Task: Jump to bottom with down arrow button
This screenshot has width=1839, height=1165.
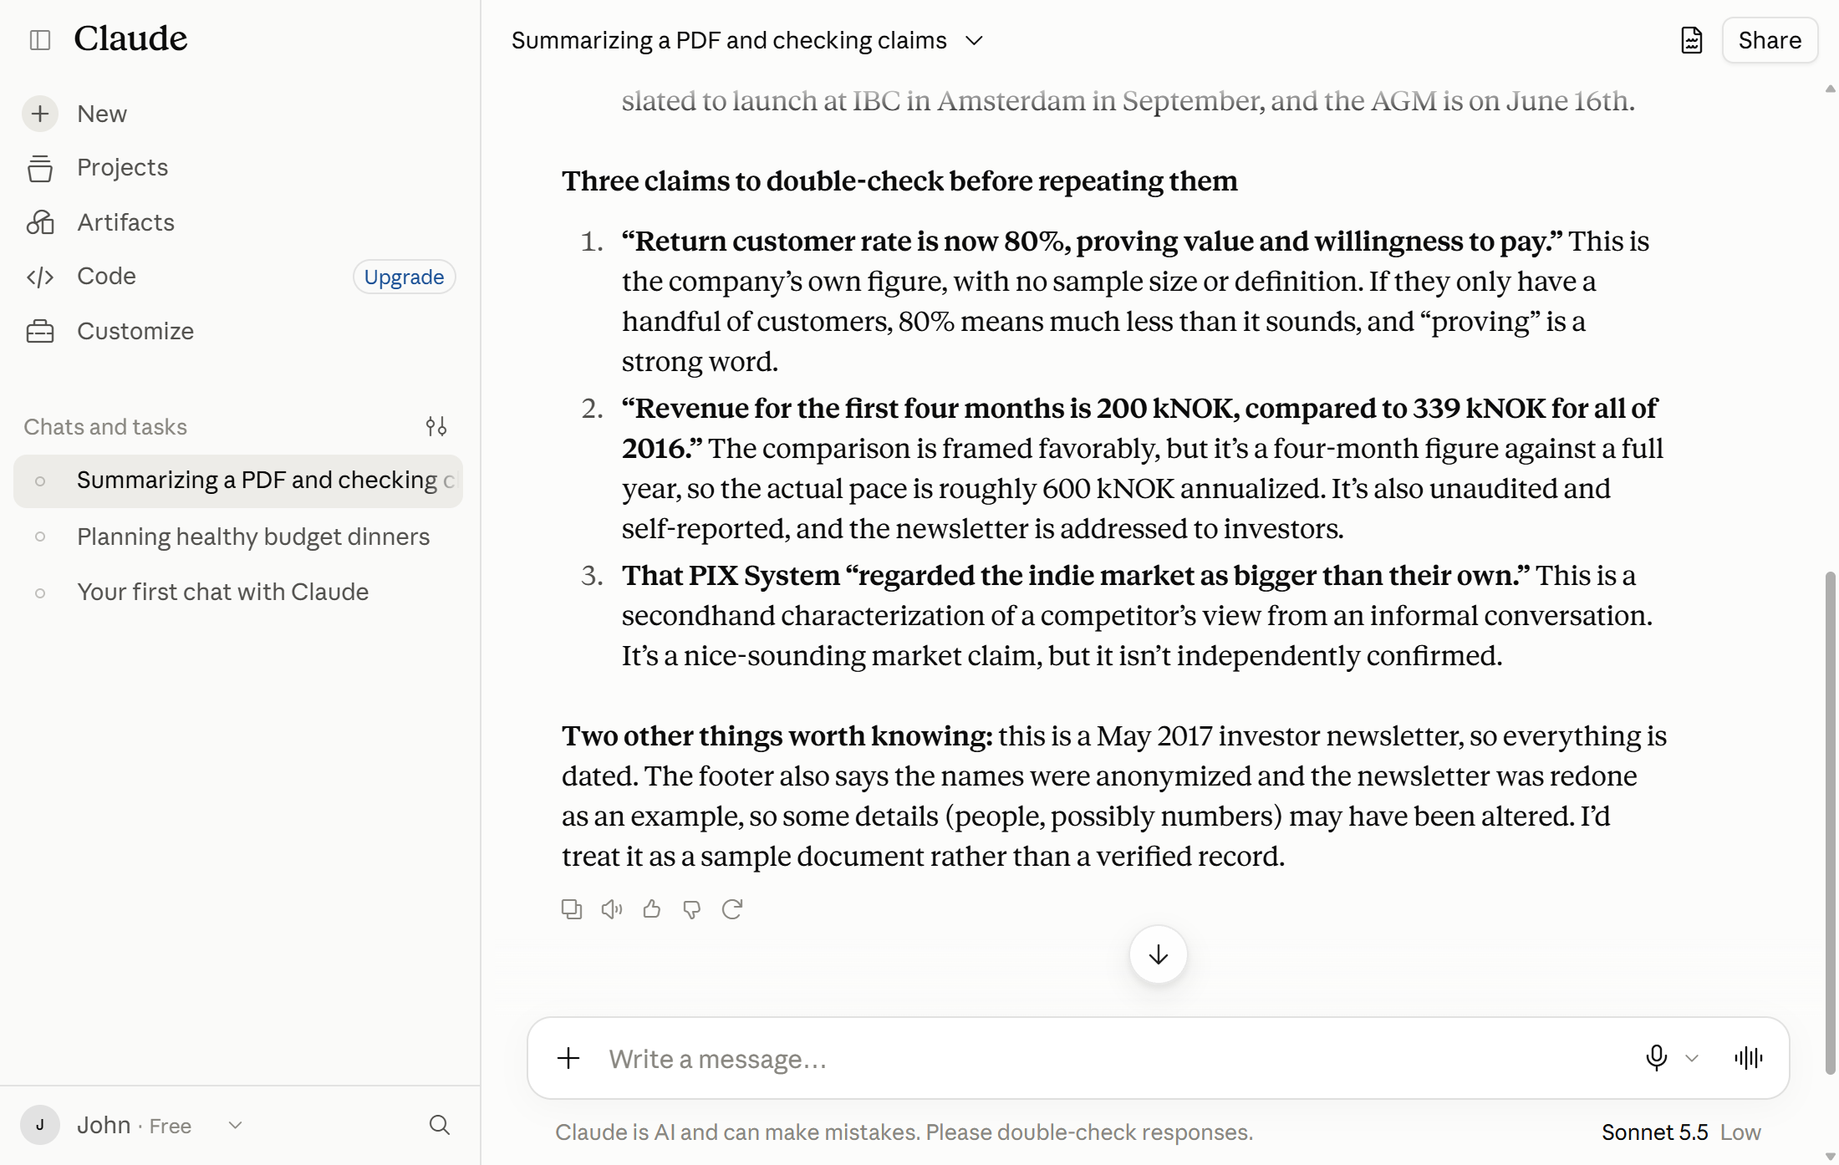Action: pyautogui.click(x=1158, y=954)
